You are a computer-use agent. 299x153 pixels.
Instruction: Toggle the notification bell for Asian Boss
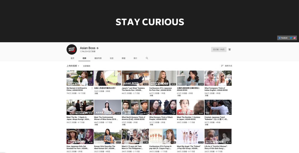(230, 49)
